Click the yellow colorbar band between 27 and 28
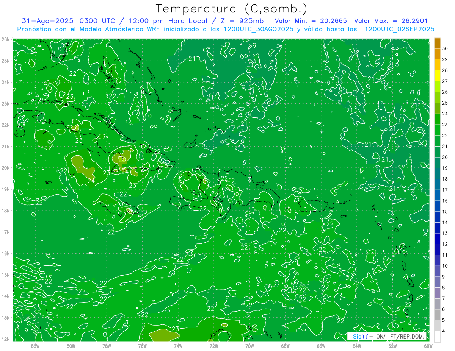This screenshot has width=455, height=351. [437, 76]
